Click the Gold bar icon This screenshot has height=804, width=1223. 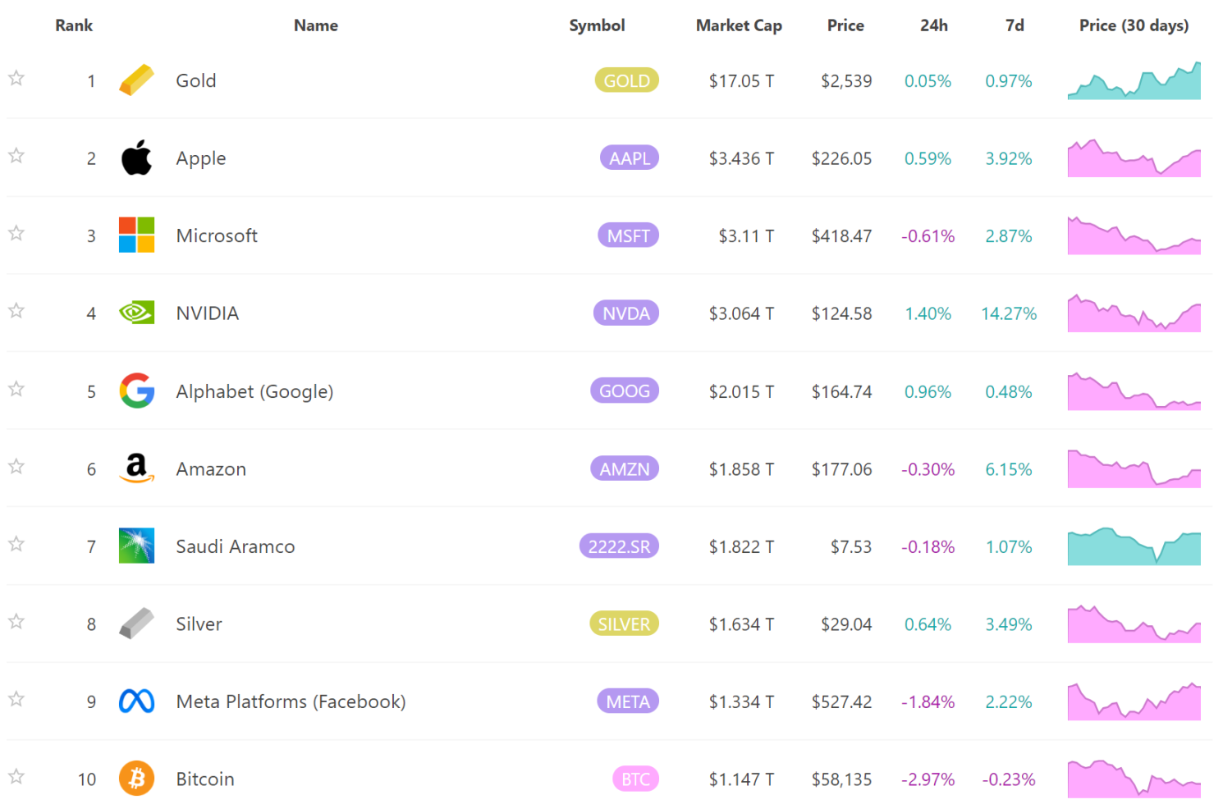[x=136, y=80]
